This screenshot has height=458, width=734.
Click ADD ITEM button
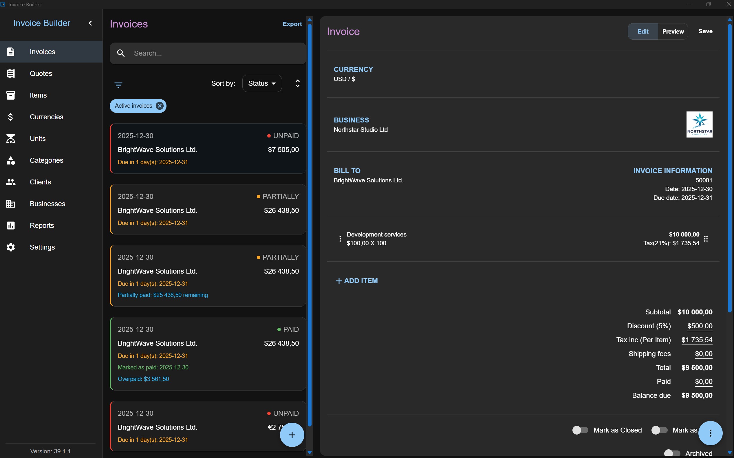356,281
